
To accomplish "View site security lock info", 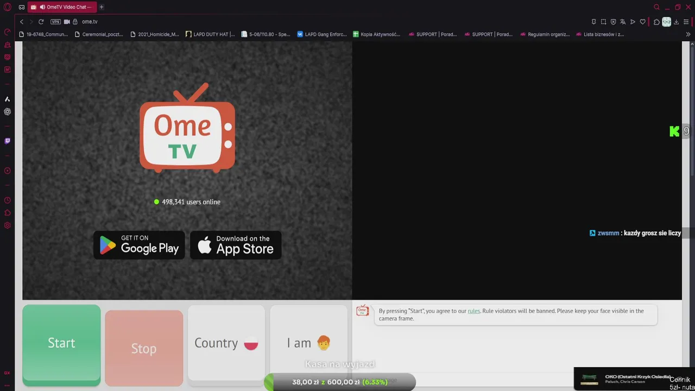I will pos(75,22).
